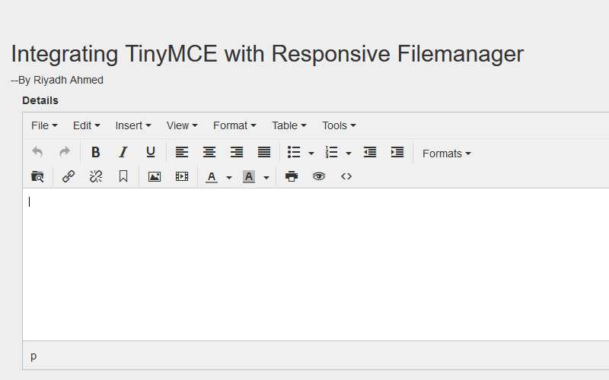This screenshot has width=609, height=380.
Task: Insert media video icon
Action: point(182,176)
